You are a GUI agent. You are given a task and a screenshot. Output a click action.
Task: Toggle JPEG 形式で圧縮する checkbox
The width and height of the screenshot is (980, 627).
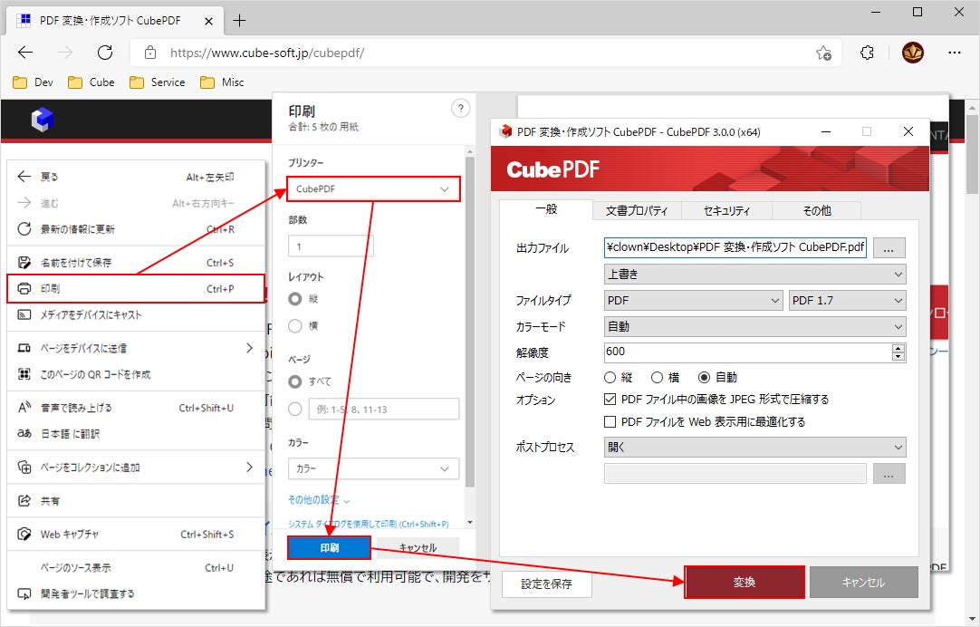(610, 399)
